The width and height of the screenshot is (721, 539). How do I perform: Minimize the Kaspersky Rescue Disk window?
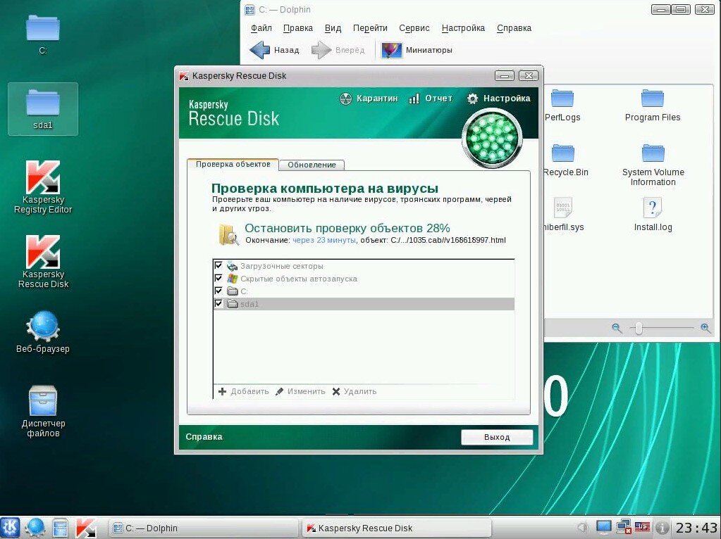(505, 76)
